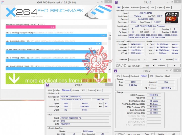
Task: Click the x264 FHD Benchmark title bar icon
Action: pos(3,2)
